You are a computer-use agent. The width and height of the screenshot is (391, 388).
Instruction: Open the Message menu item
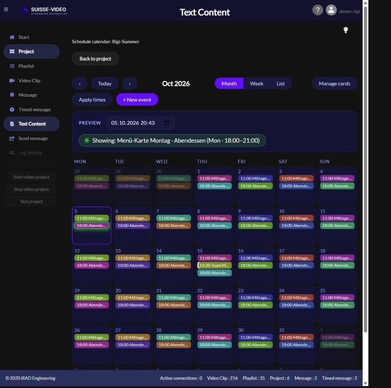pos(31,95)
